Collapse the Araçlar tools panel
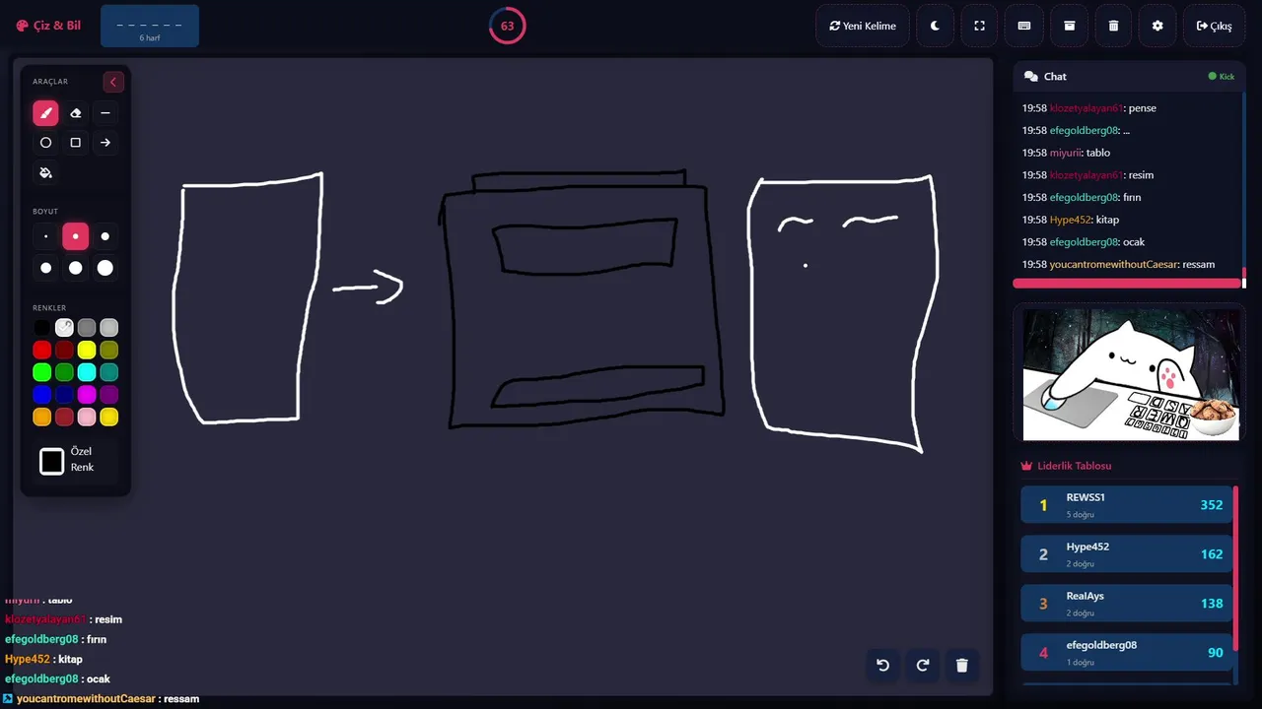 [x=113, y=82]
